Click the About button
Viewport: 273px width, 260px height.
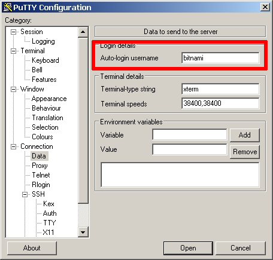(x=32, y=248)
